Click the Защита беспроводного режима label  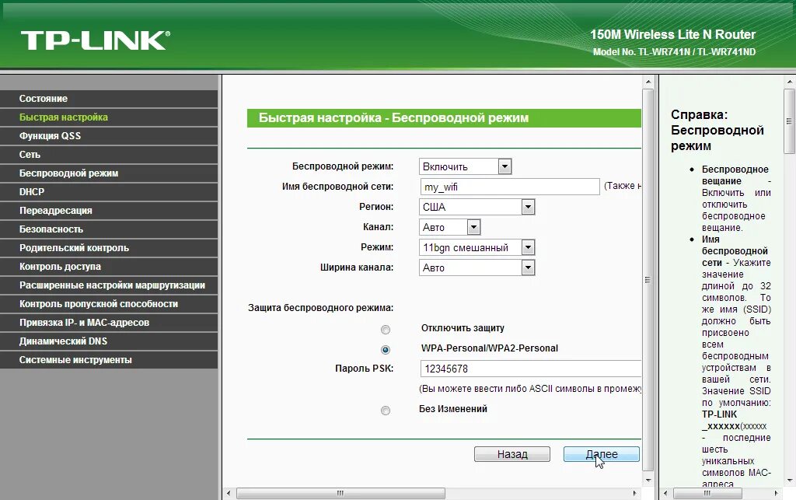[x=321, y=308]
